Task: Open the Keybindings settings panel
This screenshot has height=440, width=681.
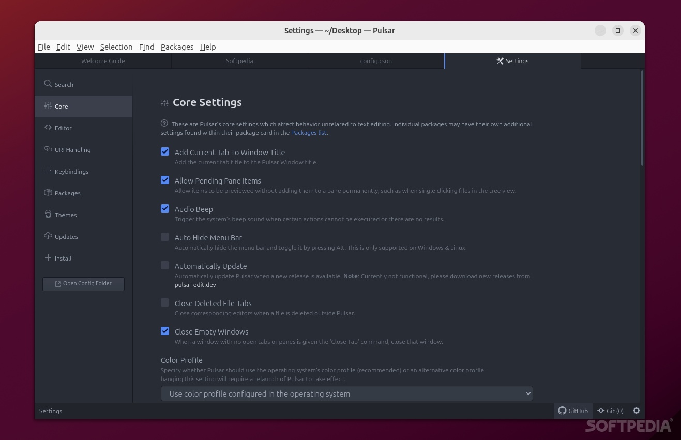Action: coord(71,171)
